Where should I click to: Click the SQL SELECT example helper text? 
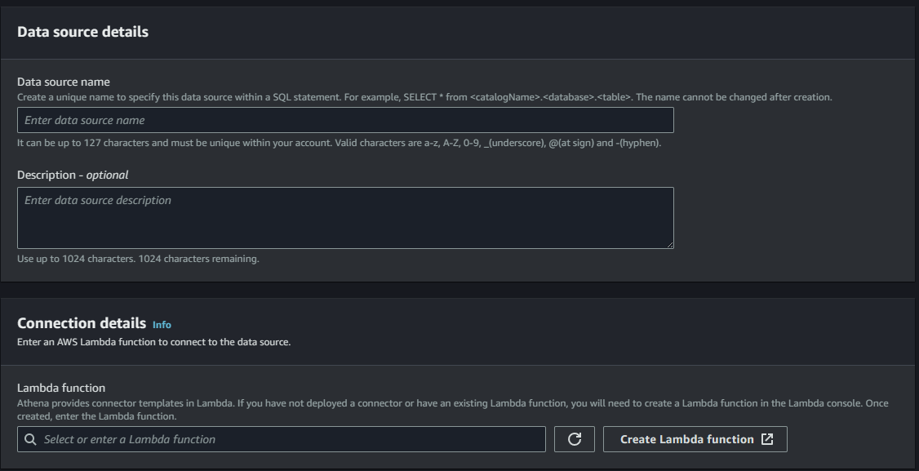(x=424, y=97)
